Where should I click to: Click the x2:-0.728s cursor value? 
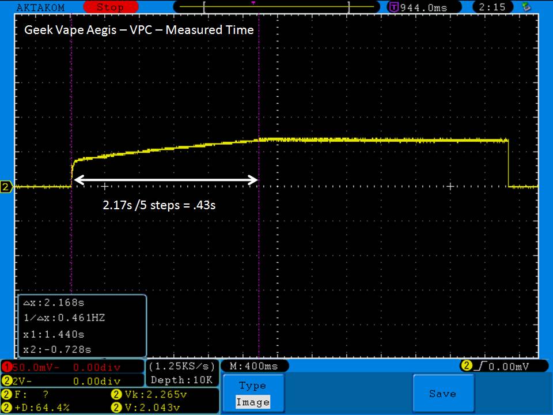(x=57, y=350)
